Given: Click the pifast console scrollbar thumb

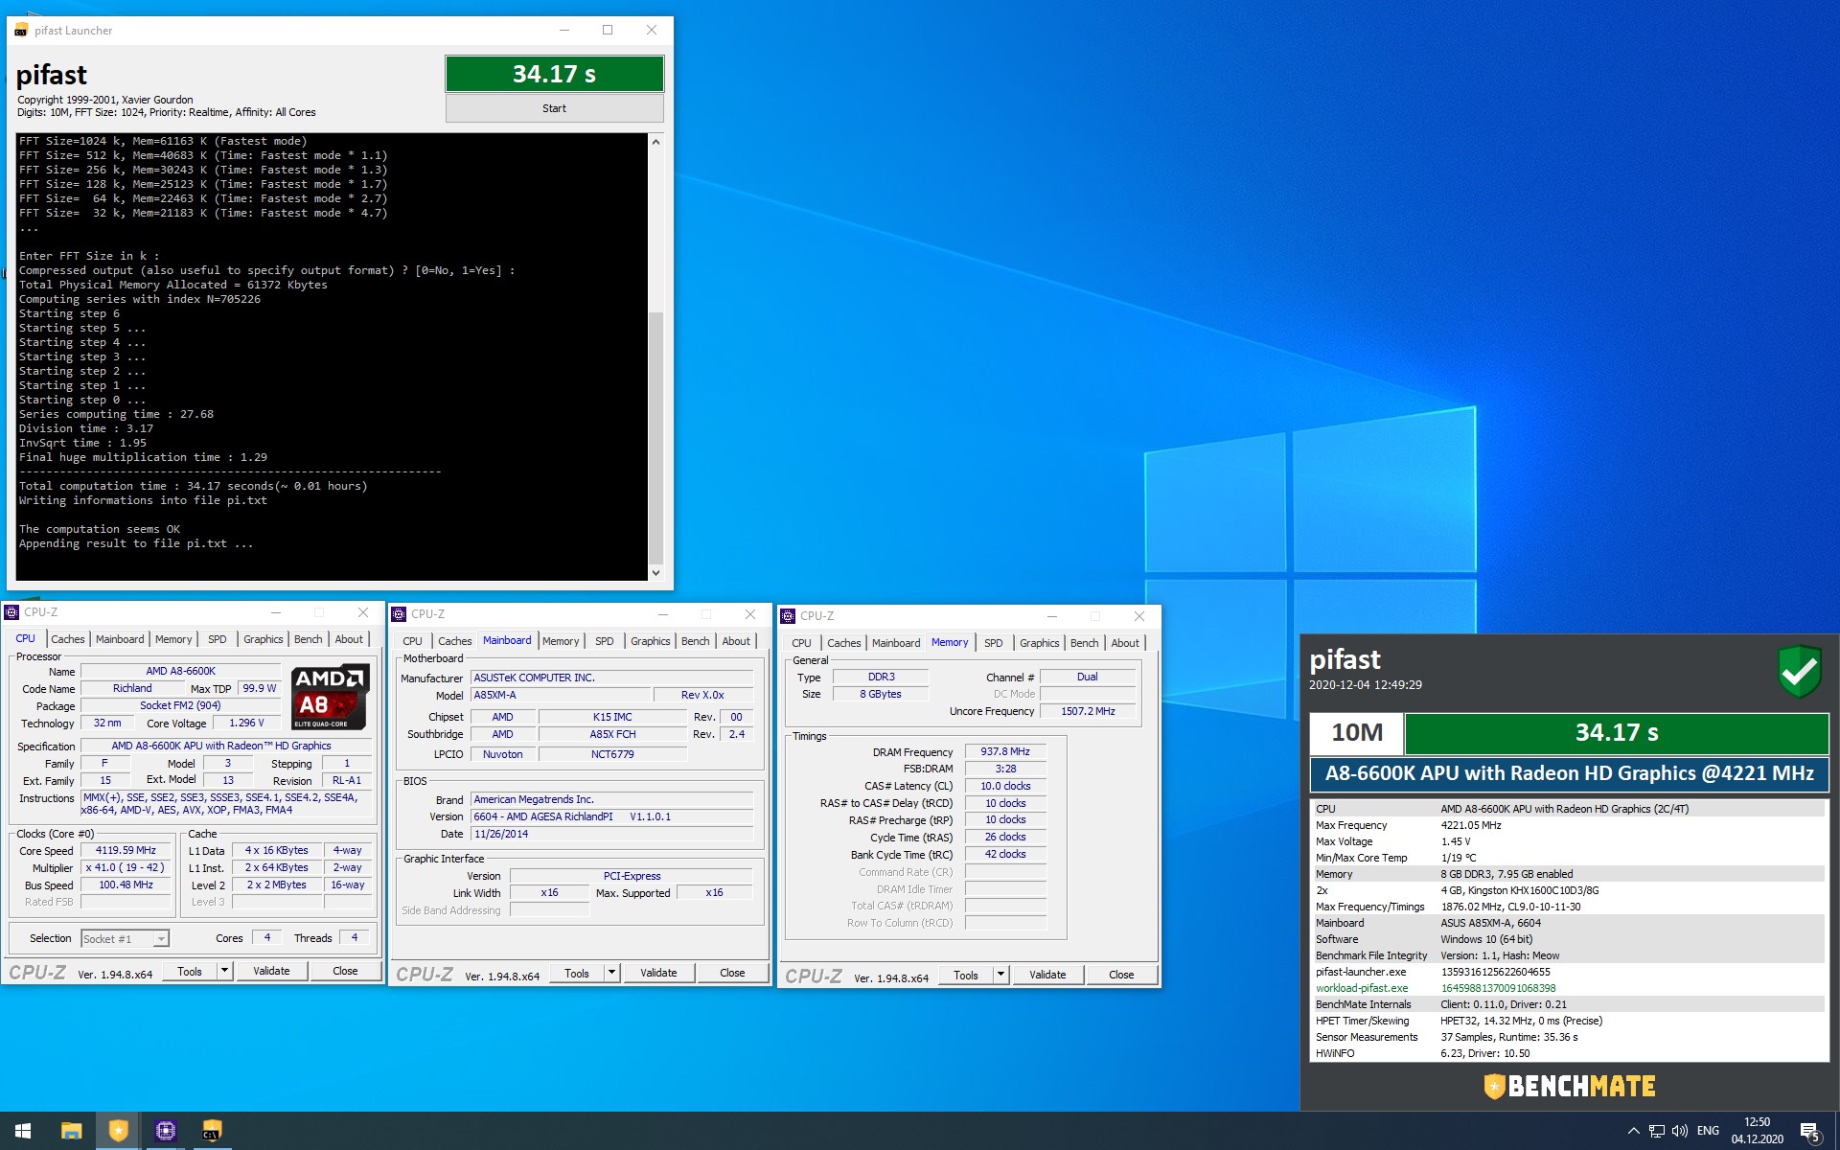Looking at the screenshot, I should (x=655, y=436).
